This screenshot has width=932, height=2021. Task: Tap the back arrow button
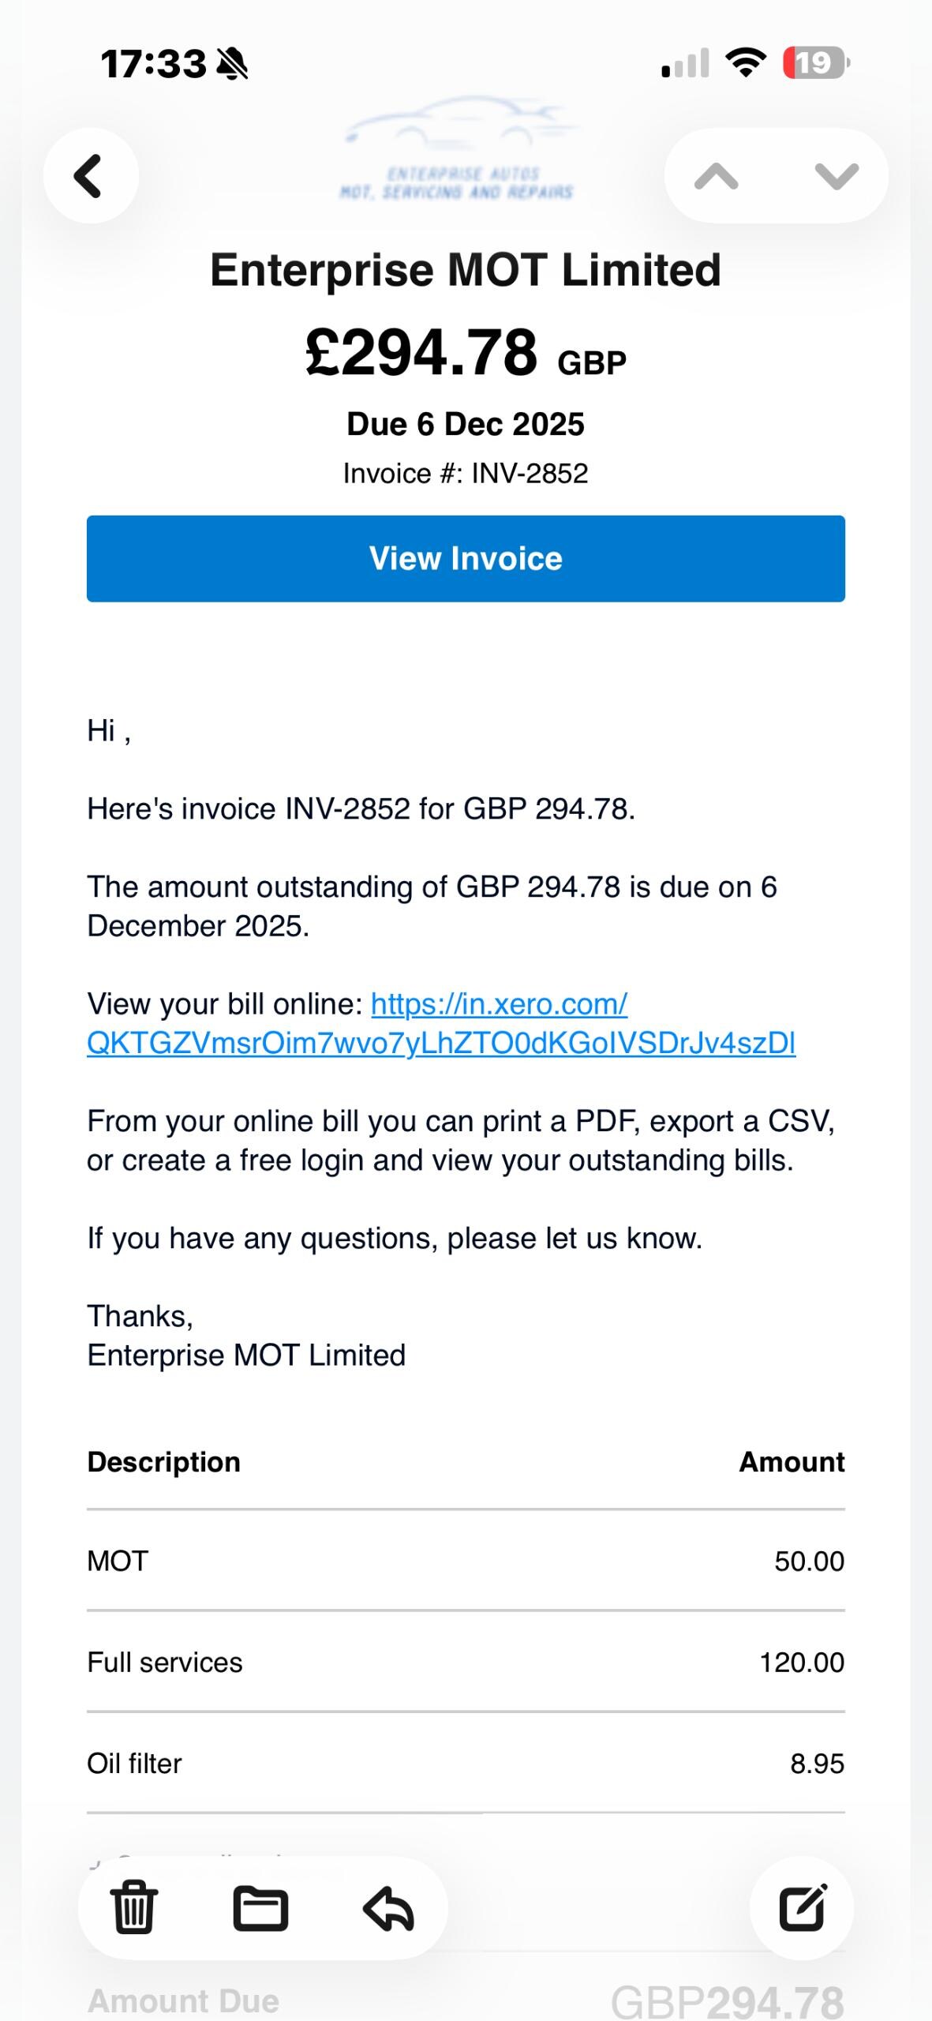[90, 175]
